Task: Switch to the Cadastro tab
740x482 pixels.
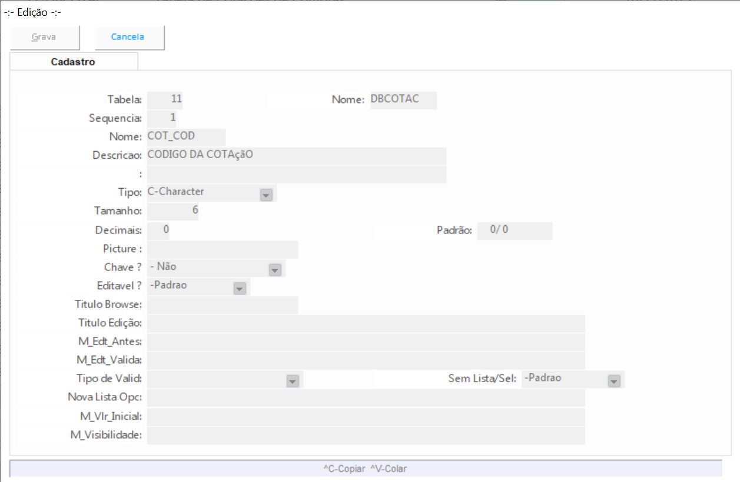Action: pos(73,62)
